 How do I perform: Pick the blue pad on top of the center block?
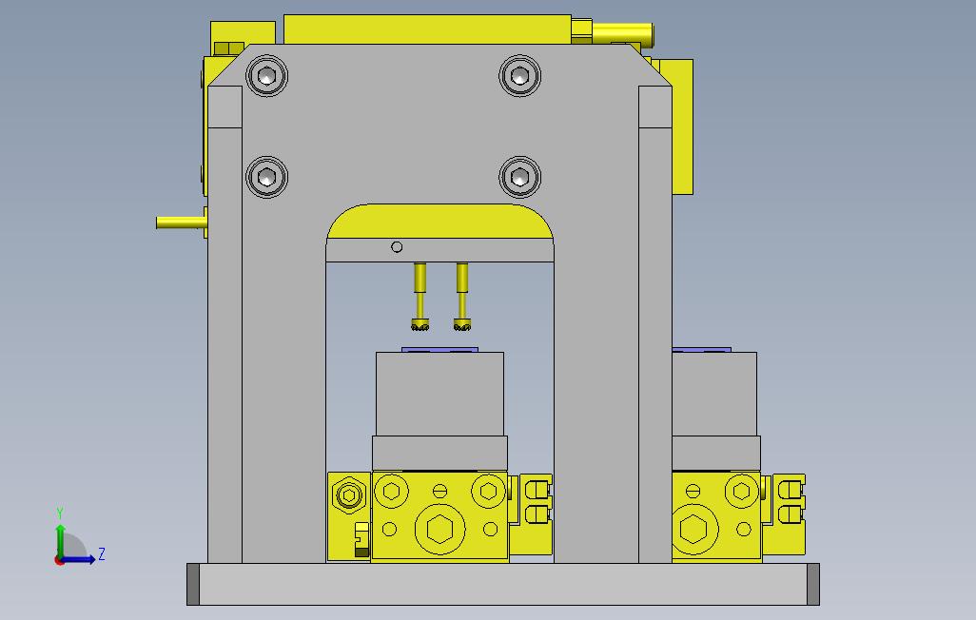(x=440, y=350)
